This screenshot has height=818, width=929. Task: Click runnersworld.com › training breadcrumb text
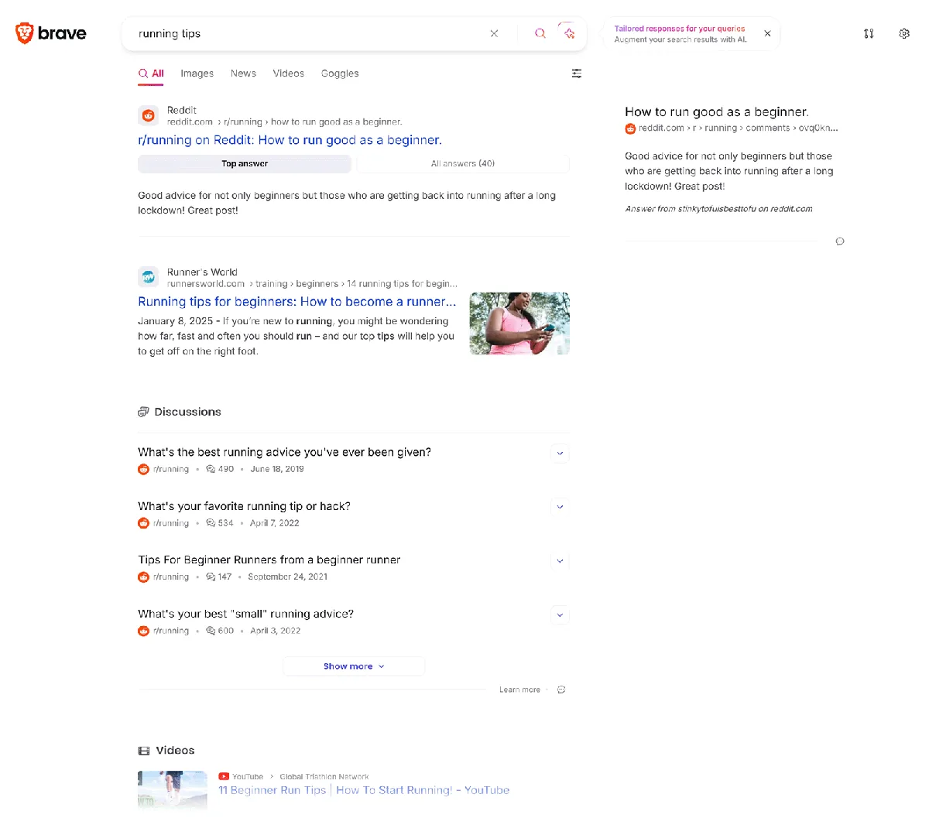(312, 284)
